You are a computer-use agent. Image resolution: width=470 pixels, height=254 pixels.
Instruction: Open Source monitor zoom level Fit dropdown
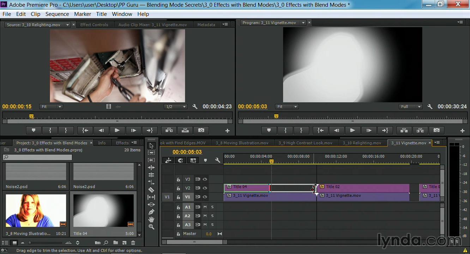pyautogui.click(x=51, y=107)
